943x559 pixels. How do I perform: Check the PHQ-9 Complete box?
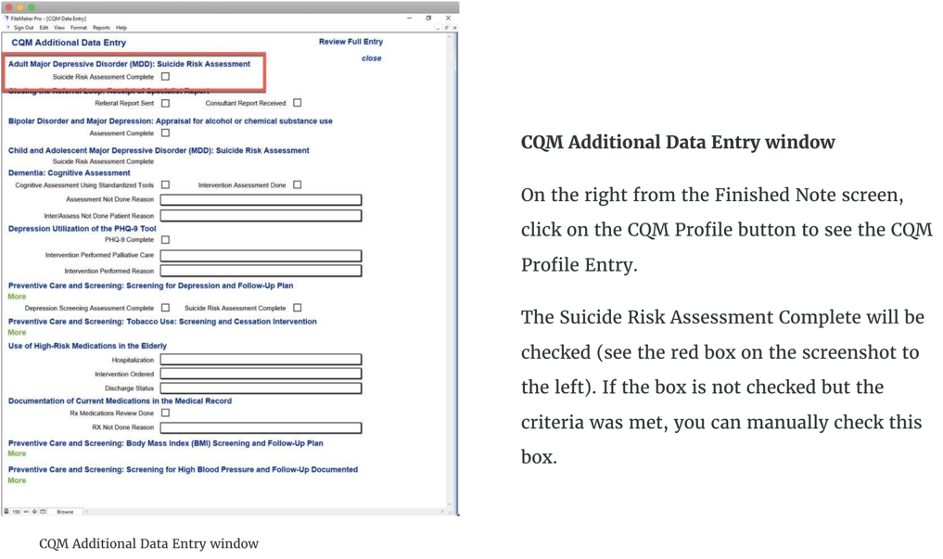click(x=165, y=240)
